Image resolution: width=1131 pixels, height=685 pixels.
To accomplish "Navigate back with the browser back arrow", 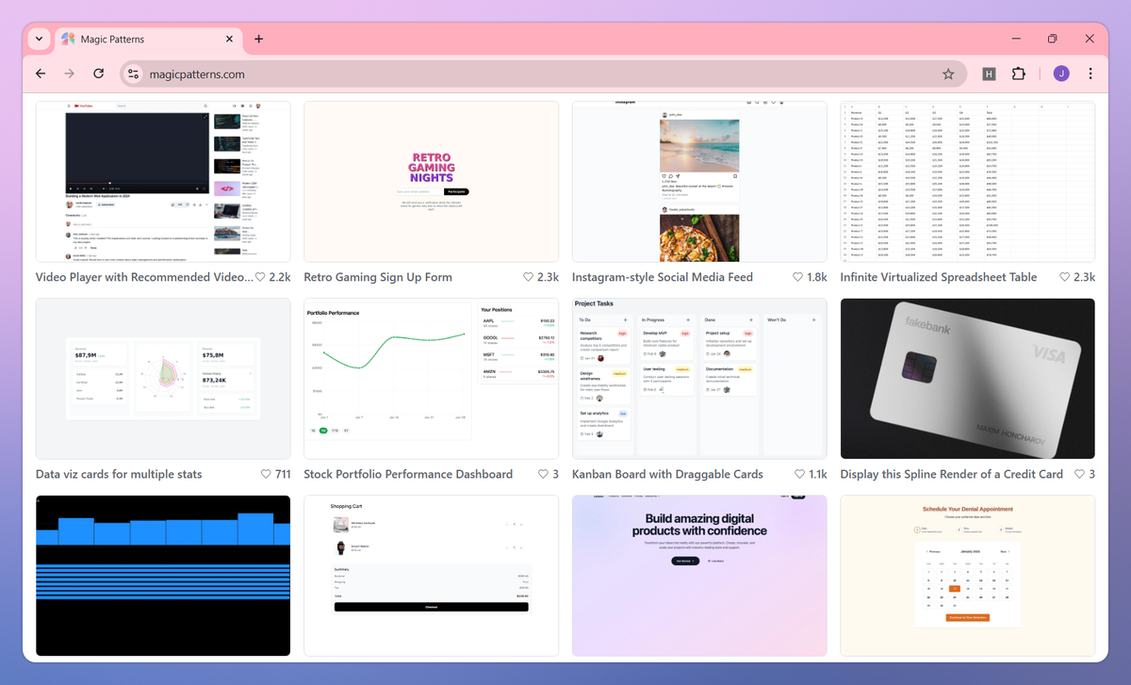I will point(40,73).
